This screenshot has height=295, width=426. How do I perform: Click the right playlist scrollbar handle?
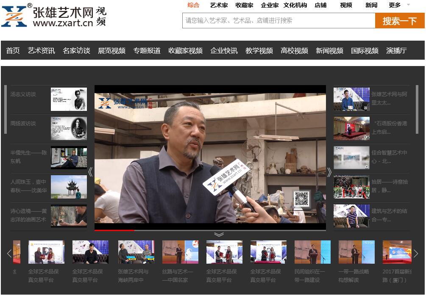coord(417,110)
